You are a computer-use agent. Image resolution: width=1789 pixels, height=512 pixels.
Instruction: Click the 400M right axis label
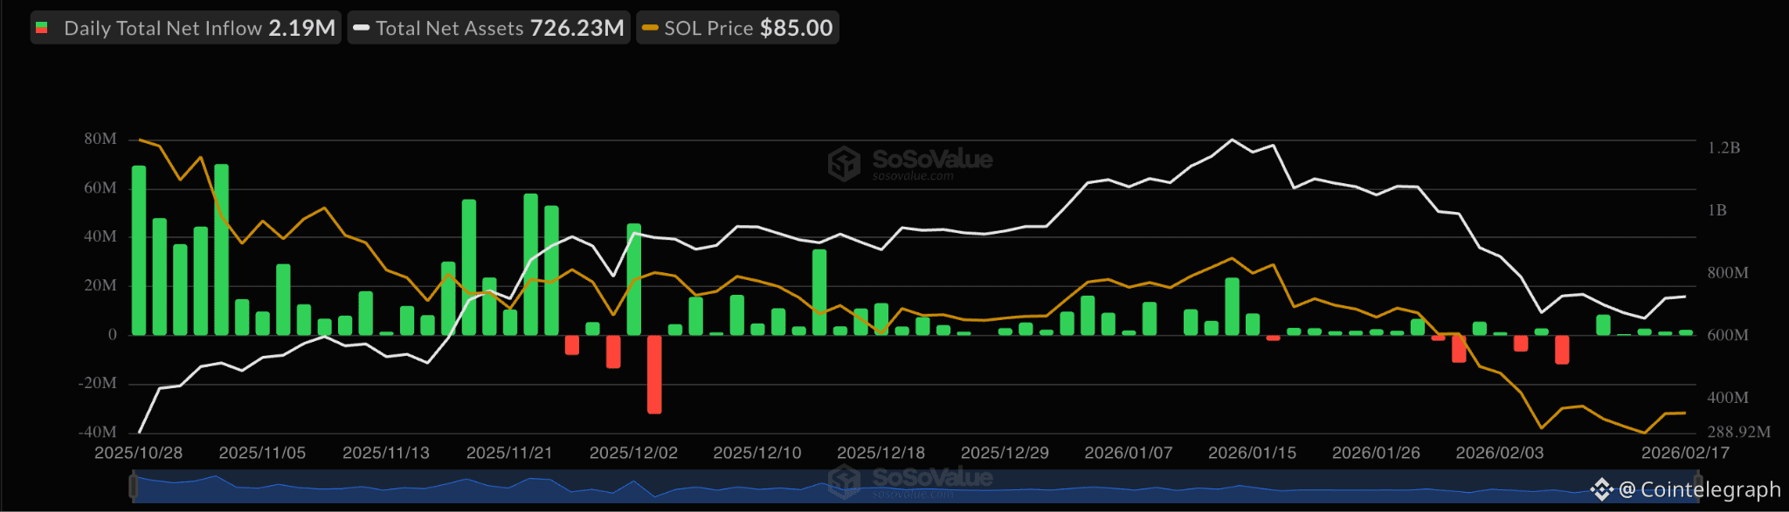click(1728, 397)
